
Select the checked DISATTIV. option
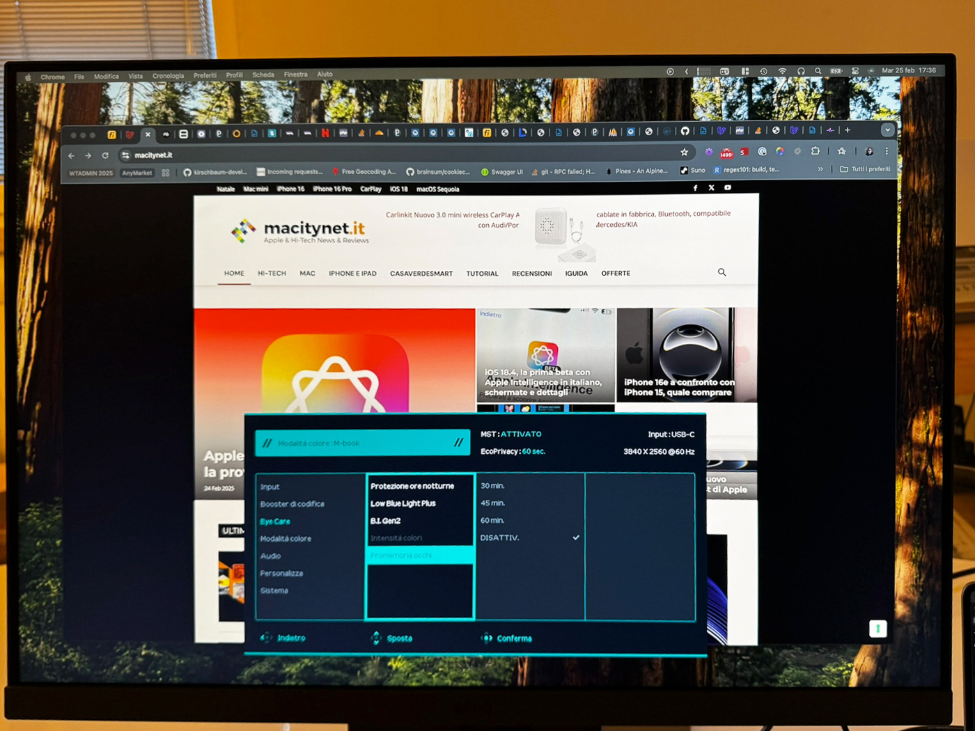coord(500,538)
